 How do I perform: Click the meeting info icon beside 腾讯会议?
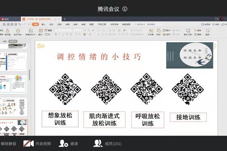[125, 9]
